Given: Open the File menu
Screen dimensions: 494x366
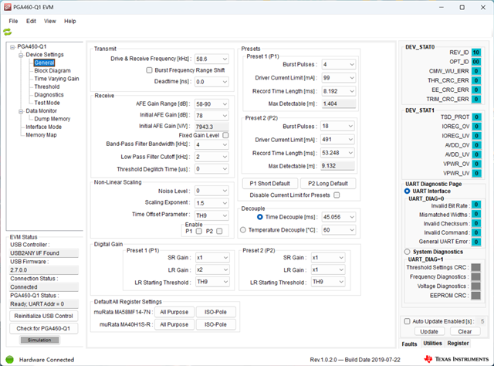Looking at the screenshot, I should click(13, 21).
